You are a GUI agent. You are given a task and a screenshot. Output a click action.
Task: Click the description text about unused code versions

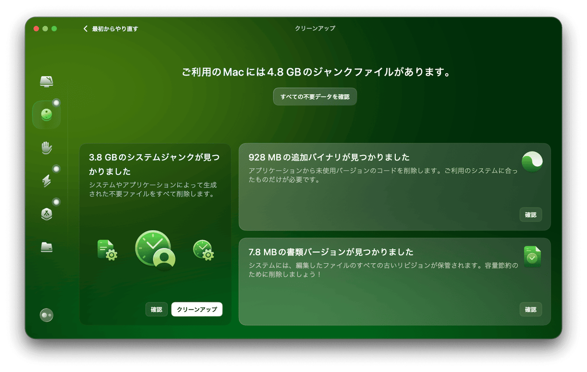pos(383,175)
